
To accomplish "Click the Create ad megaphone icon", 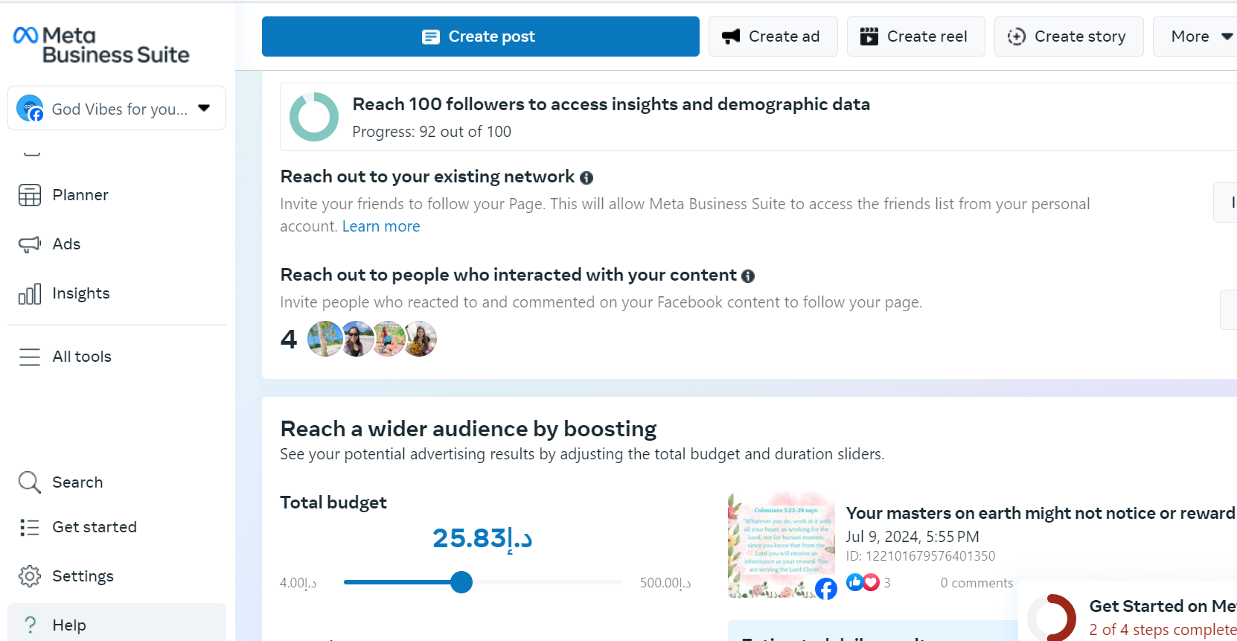I will click(x=731, y=36).
